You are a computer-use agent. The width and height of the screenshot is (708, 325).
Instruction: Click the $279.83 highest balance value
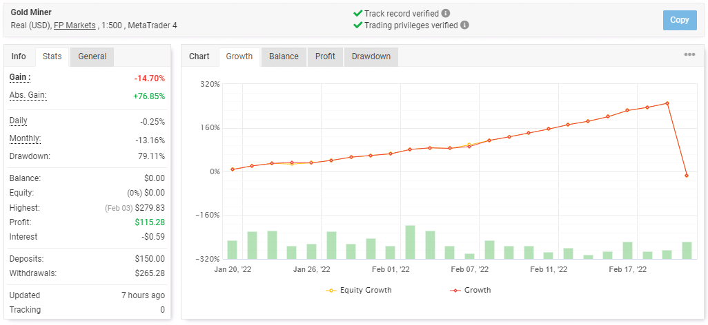148,208
